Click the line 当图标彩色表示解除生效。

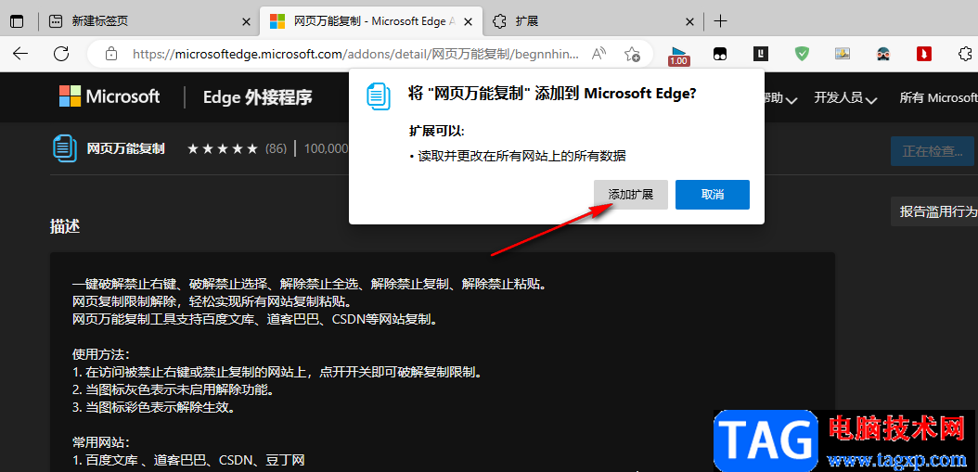pos(153,408)
